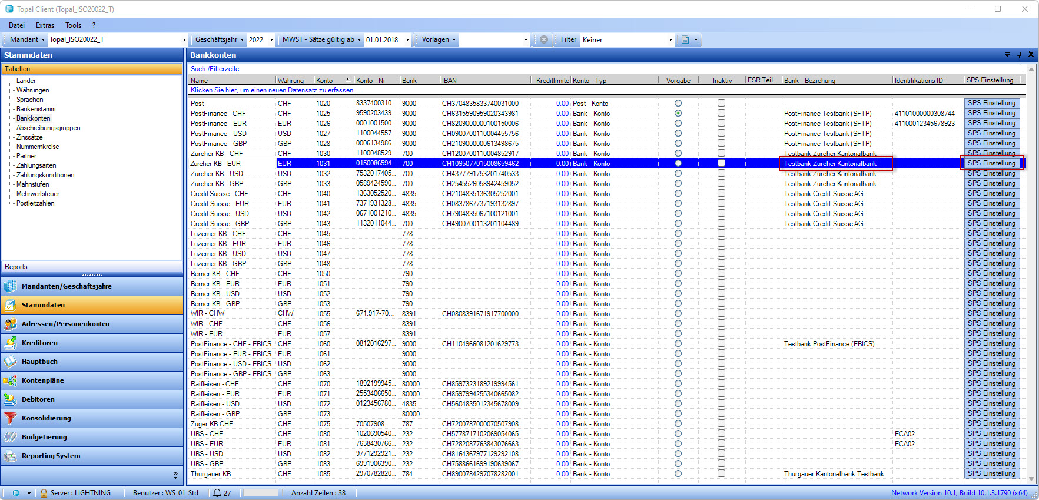Click the document icon next to Filter

coord(685,40)
